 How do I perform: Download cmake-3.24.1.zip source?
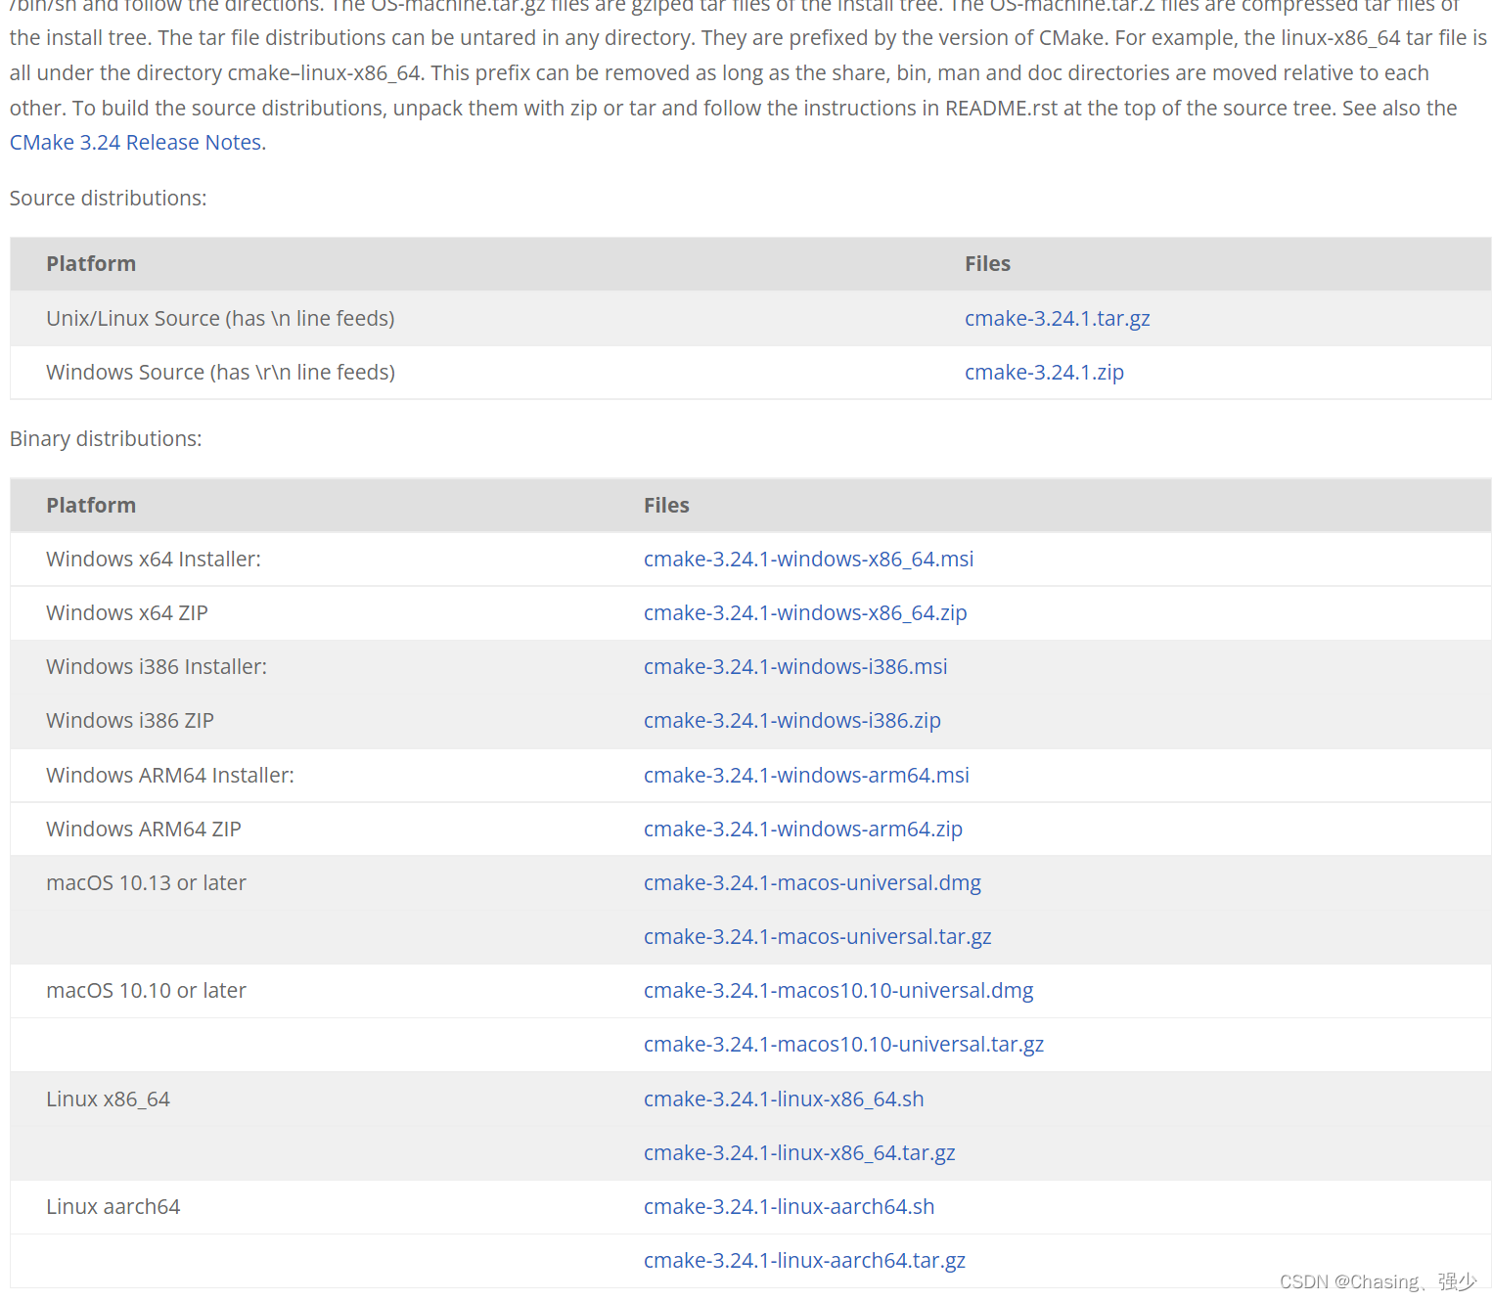[1044, 373]
